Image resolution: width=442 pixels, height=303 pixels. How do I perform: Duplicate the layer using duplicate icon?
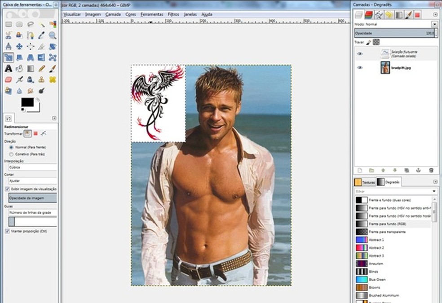click(407, 171)
